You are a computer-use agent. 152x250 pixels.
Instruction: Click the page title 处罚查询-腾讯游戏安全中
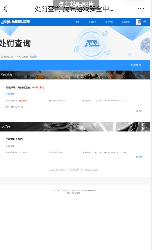(74, 9)
